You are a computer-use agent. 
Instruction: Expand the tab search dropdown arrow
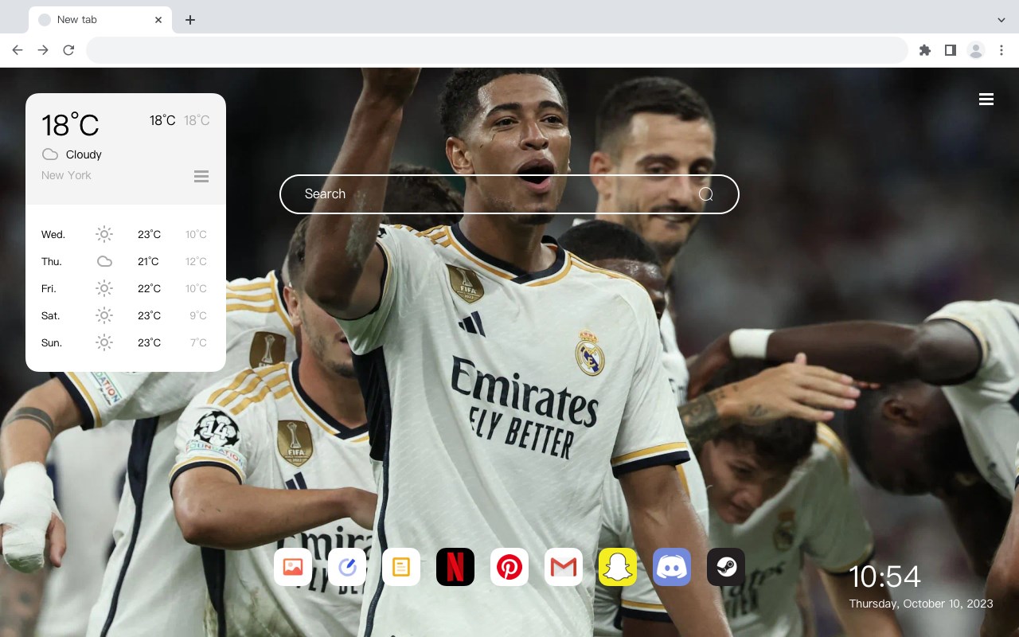(x=1001, y=20)
